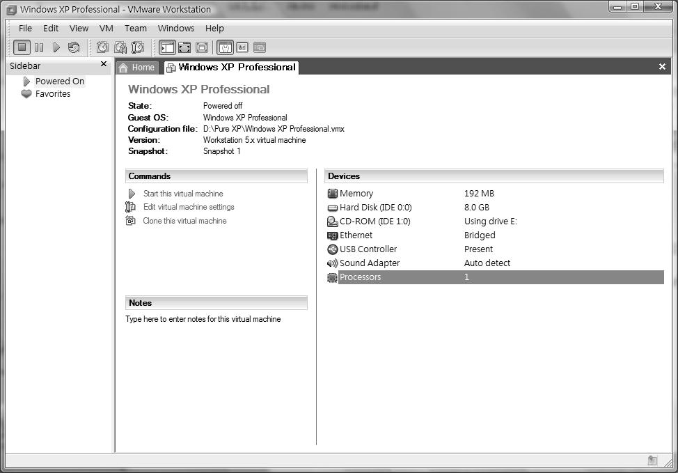This screenshot has height=473, width=678.
Task: Toggle the Summary view wrench icon
Action: [x=225, y=47]
